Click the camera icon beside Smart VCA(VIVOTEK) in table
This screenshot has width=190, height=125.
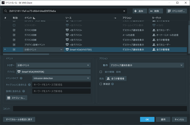coord(67,50)
